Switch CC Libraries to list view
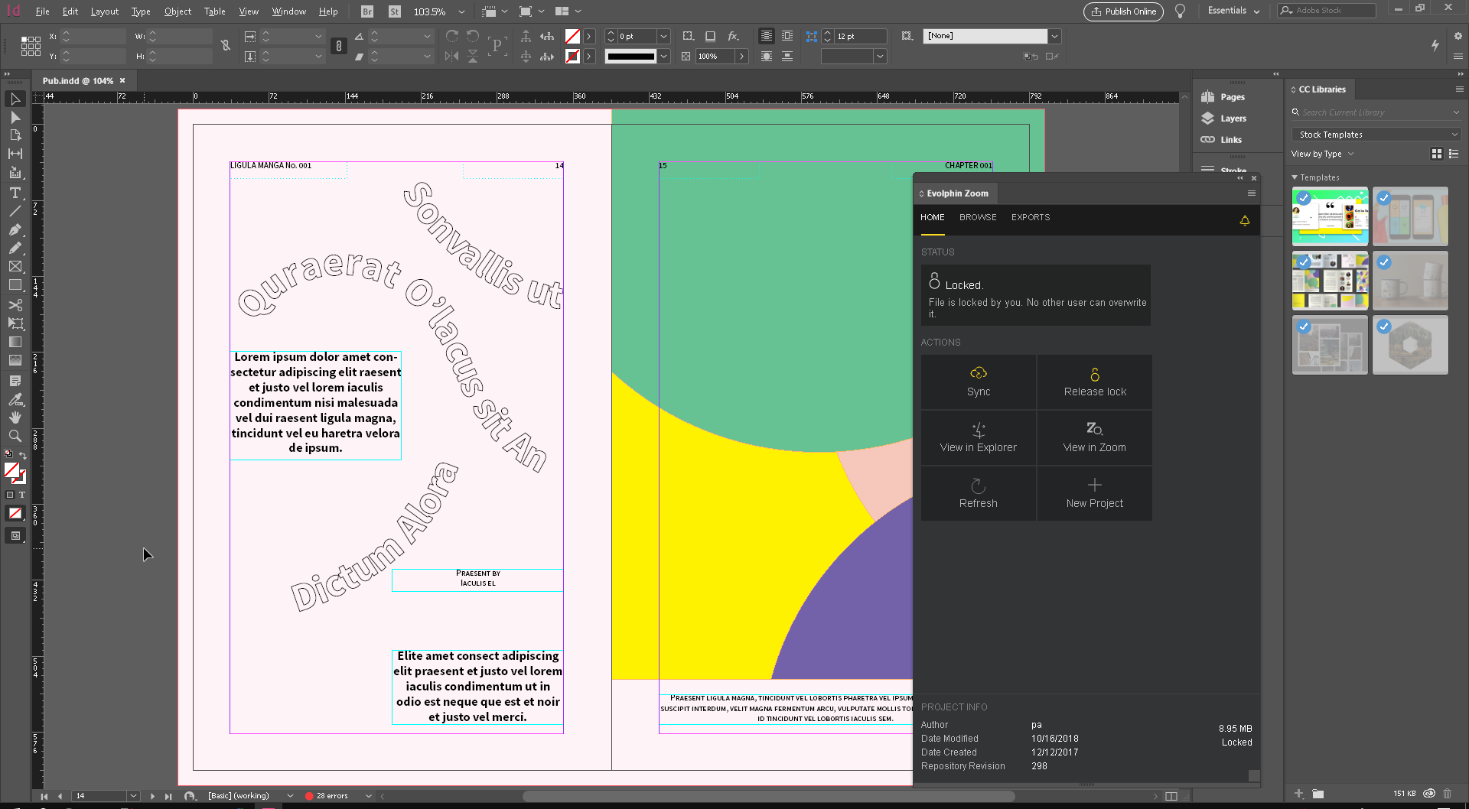Image resolution: width=1469 pixels, height=809 pixels. coord(1454,154)
